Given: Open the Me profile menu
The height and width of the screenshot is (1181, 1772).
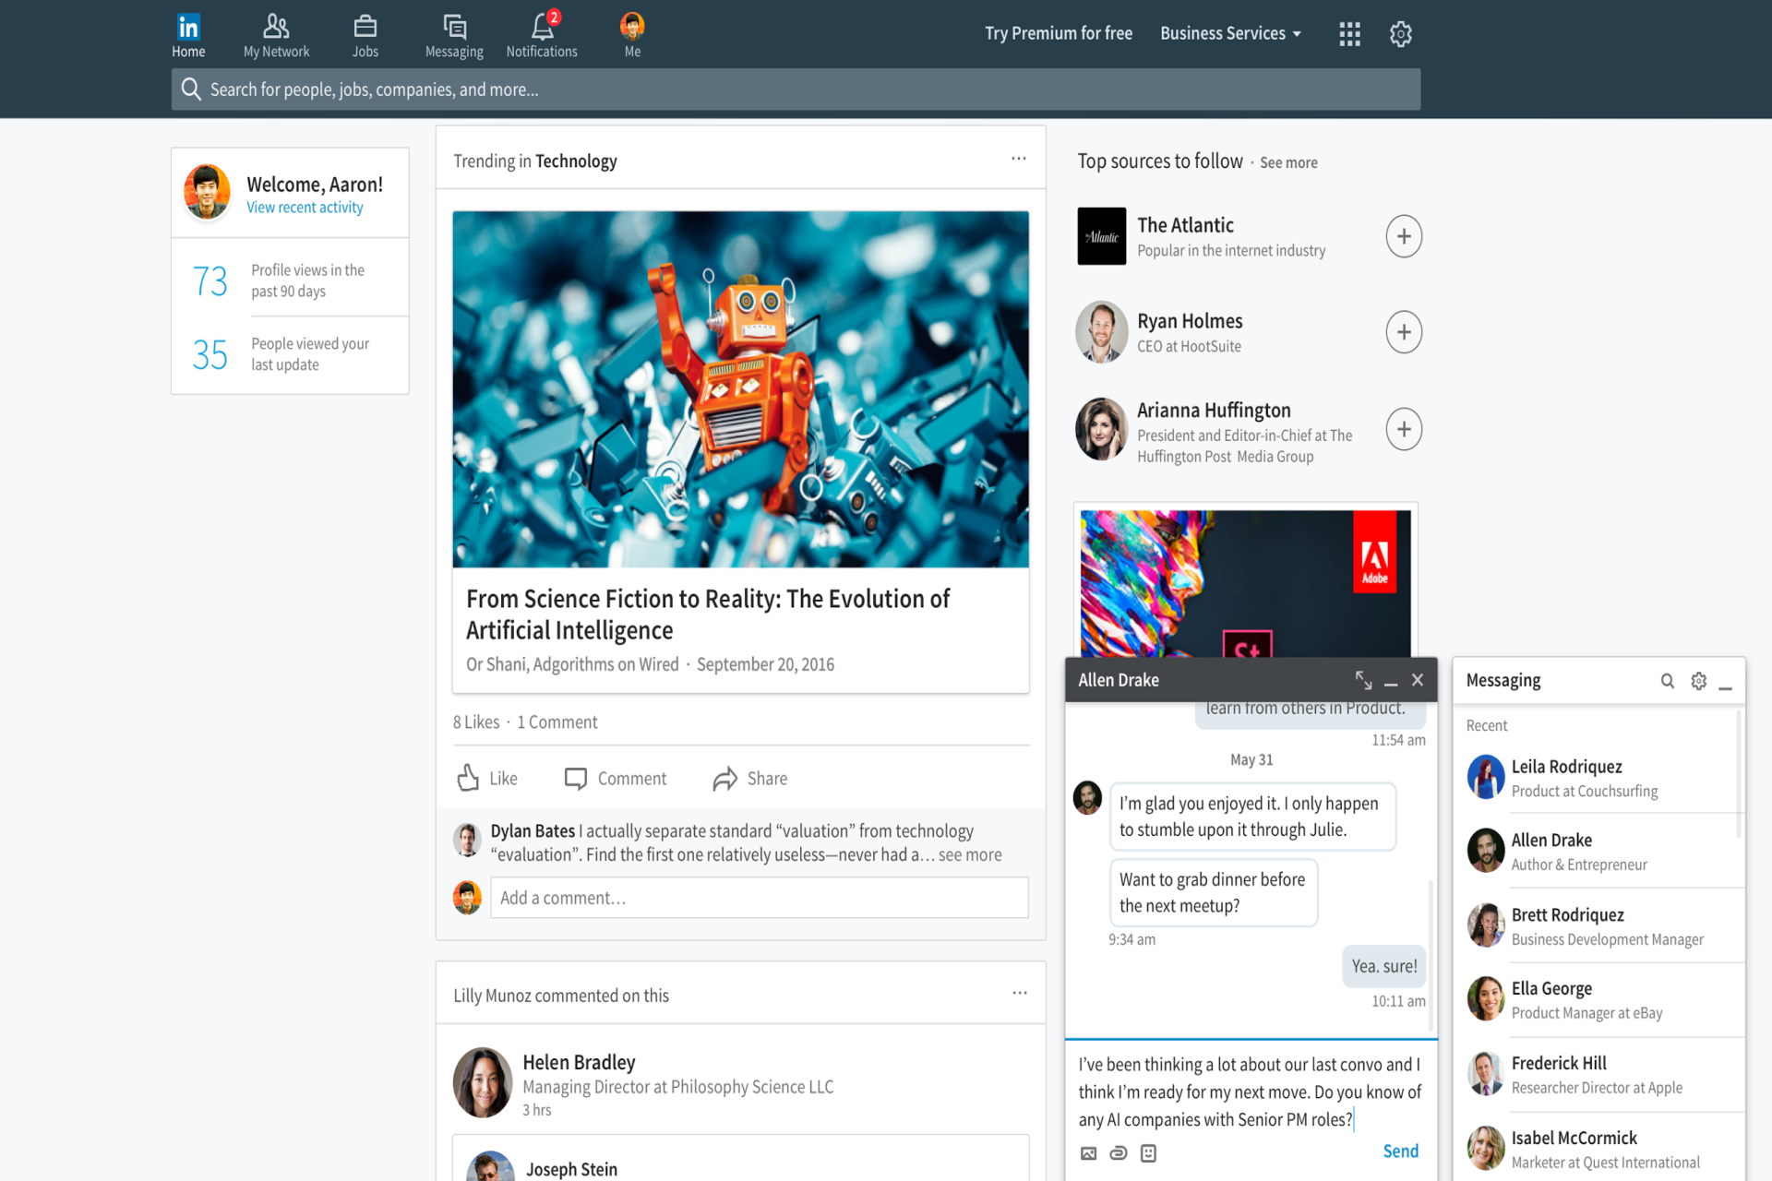Looking at the screenshot, I should [x=632, y=35].
